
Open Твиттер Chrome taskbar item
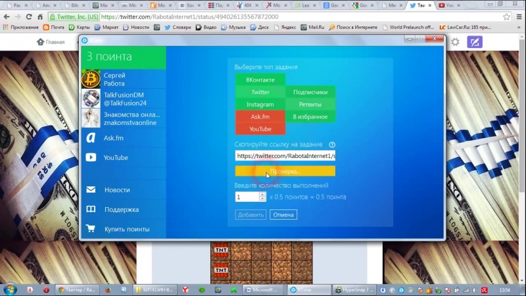point(77,289)
